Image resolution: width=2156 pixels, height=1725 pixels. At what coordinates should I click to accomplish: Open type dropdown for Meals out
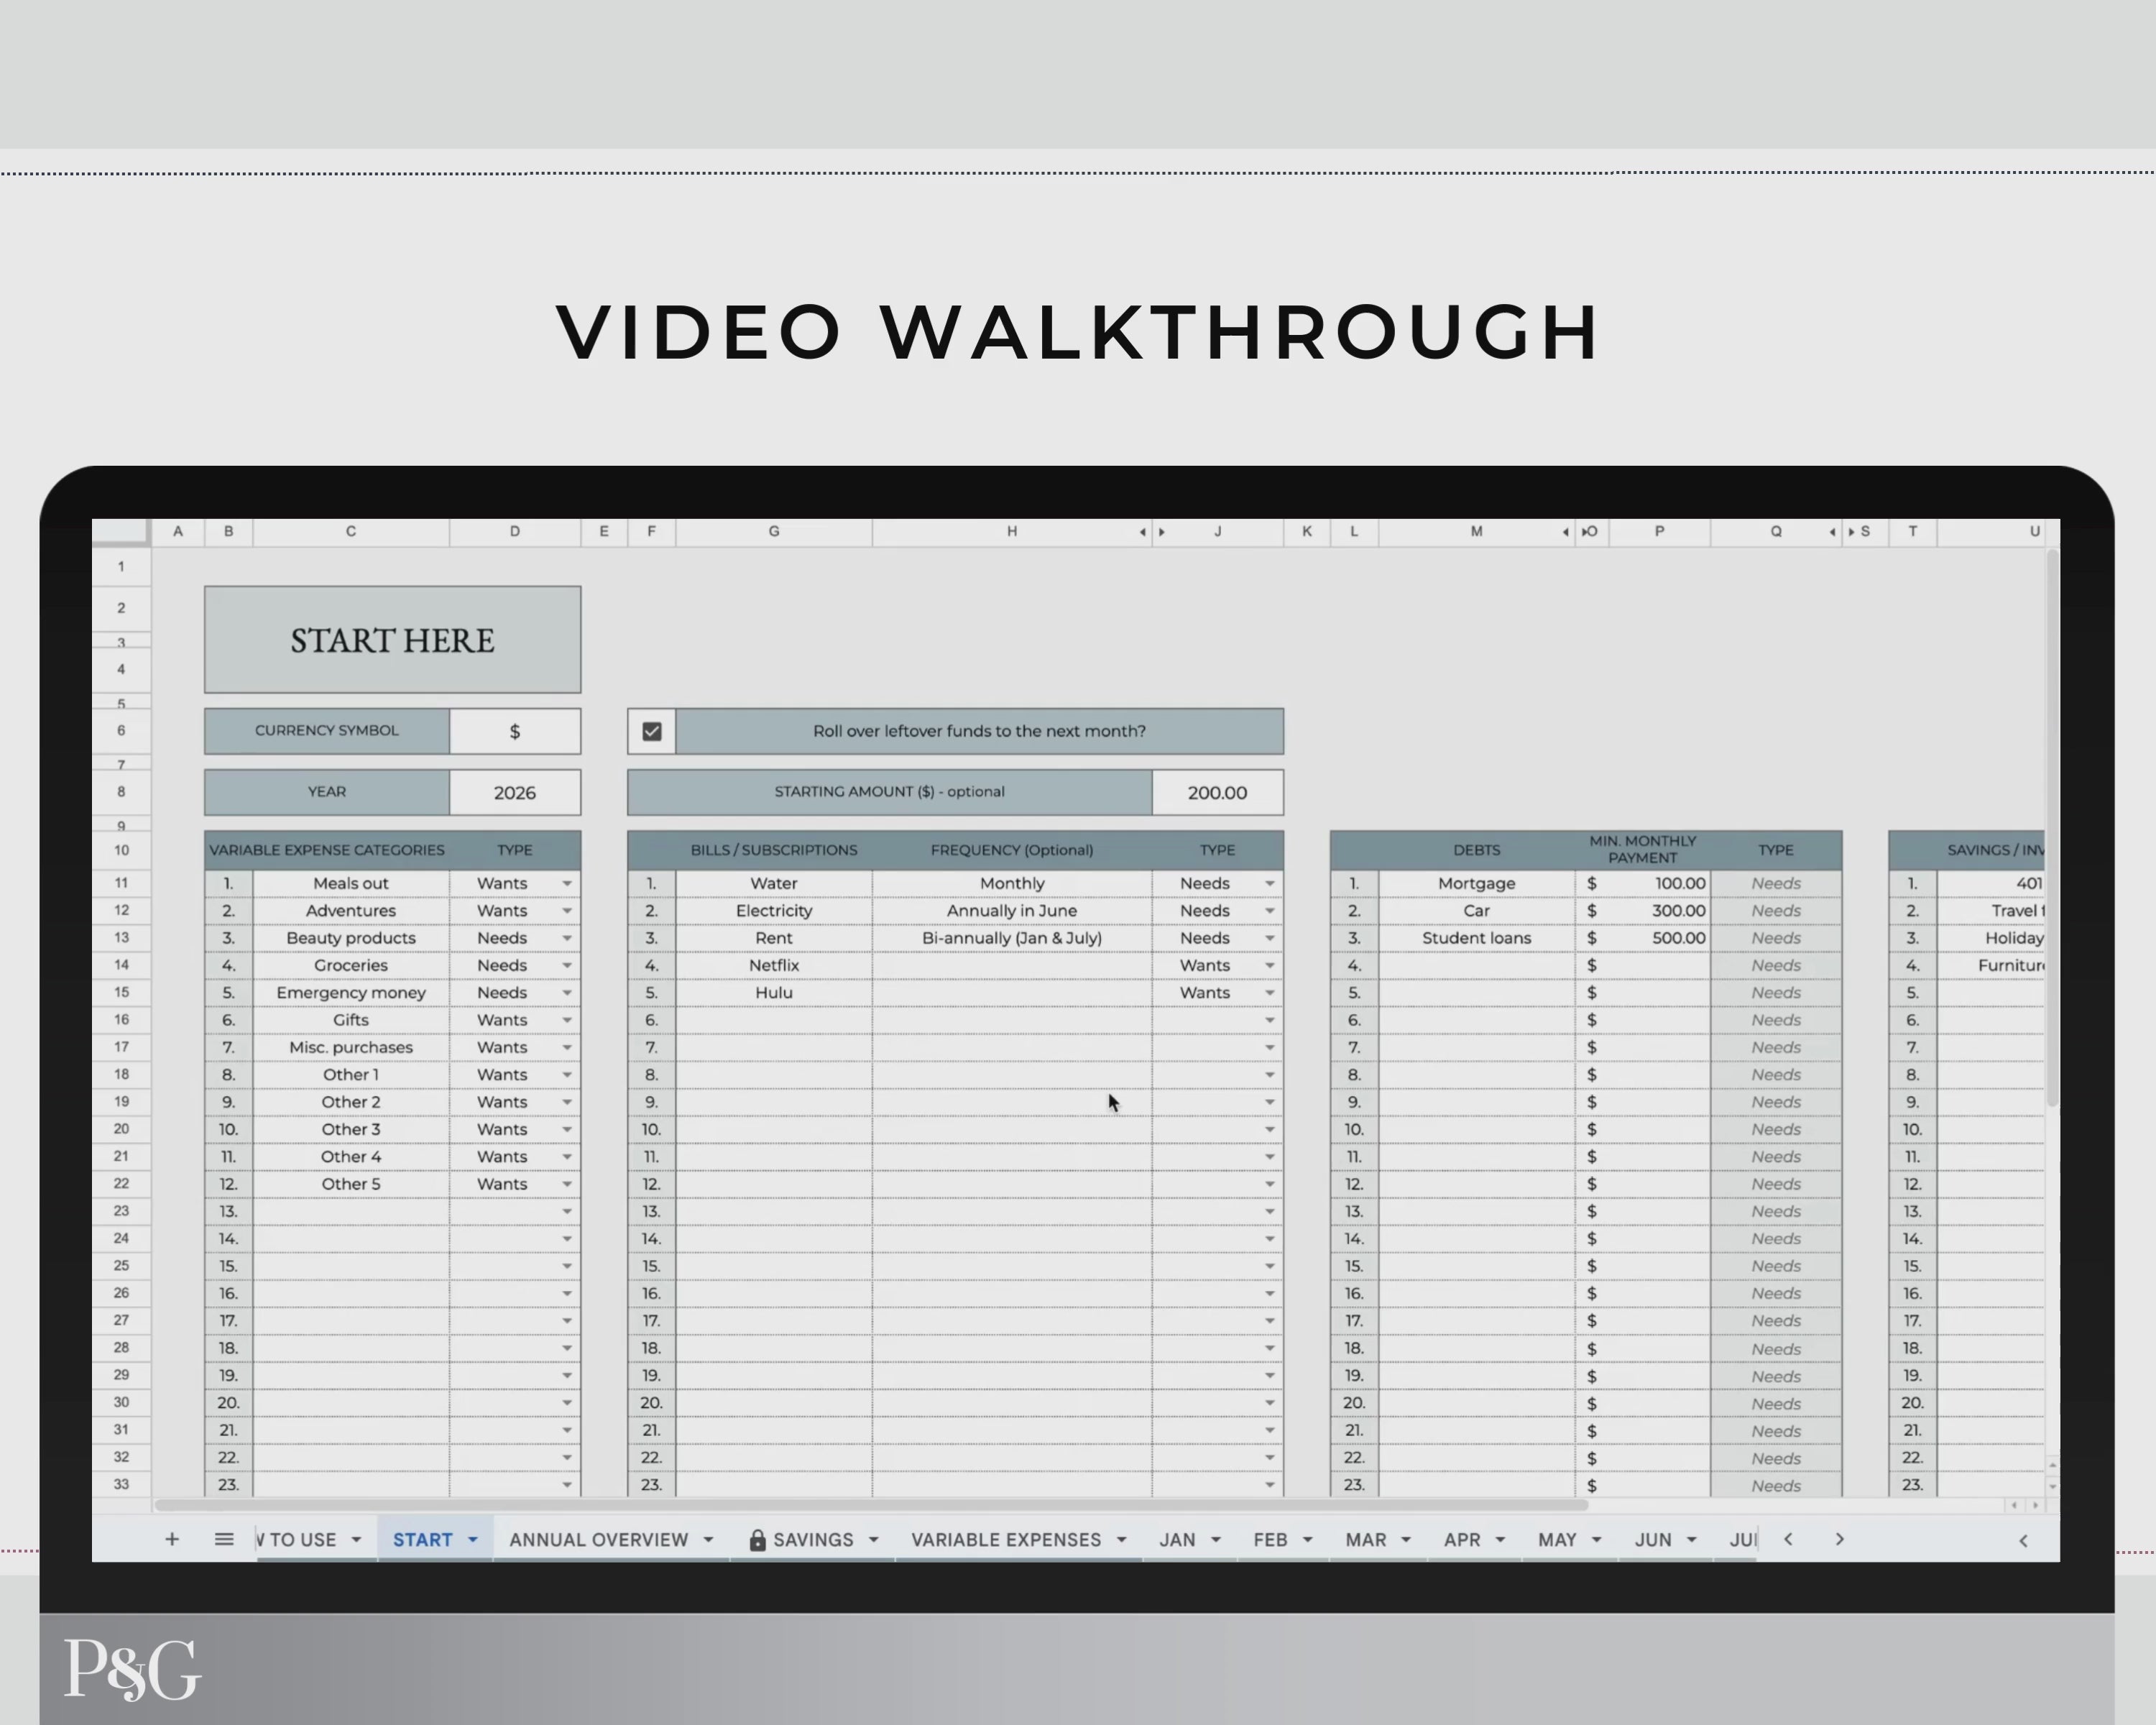pyautogui.click(x=567, y=884)
